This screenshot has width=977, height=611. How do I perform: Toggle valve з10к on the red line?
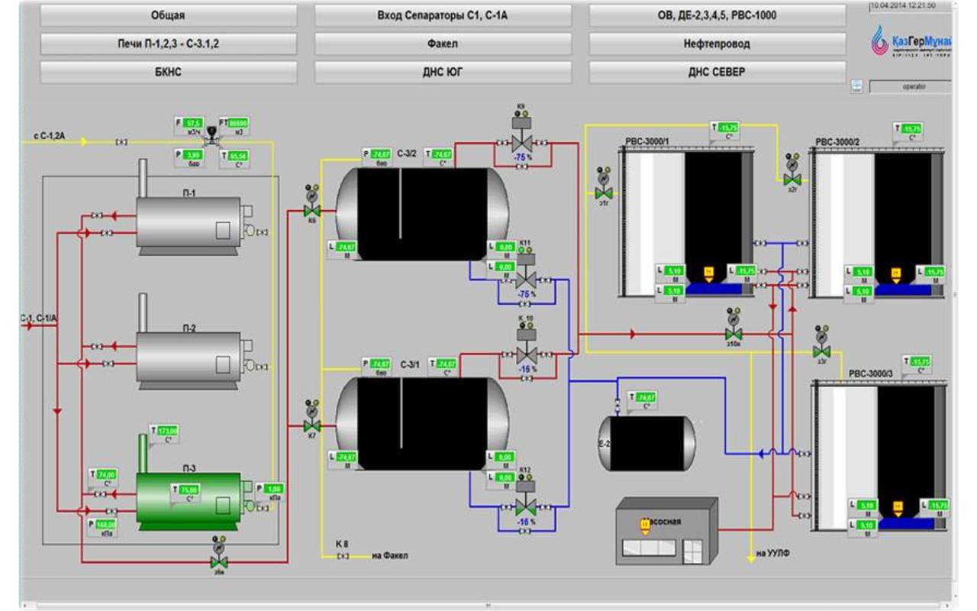pyautogui.click(x=734, y=335)
